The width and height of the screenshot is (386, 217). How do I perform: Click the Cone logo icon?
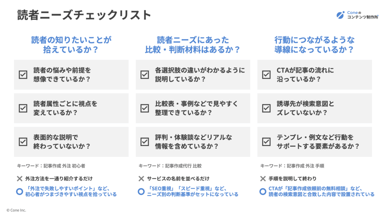click(340, 15)
